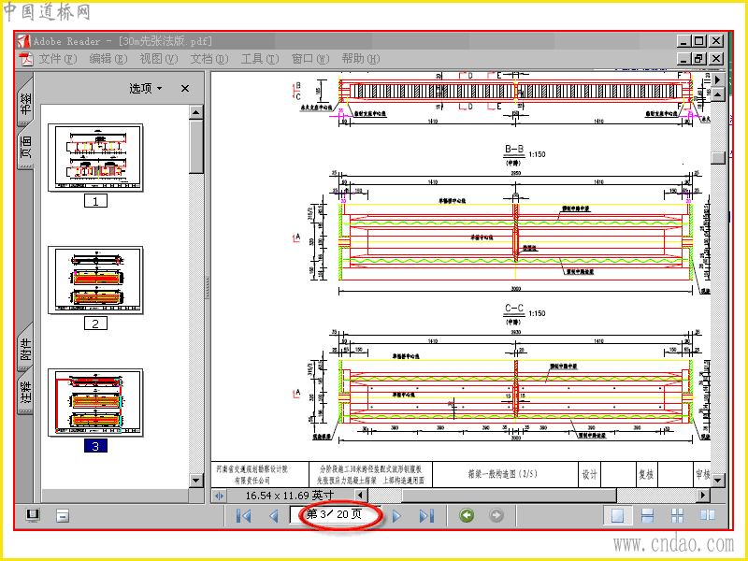The width and height of the screenshot is (748, 561).
Task: Click the full screen view icon
Action: pyautogui.click(x=33, y=515)
